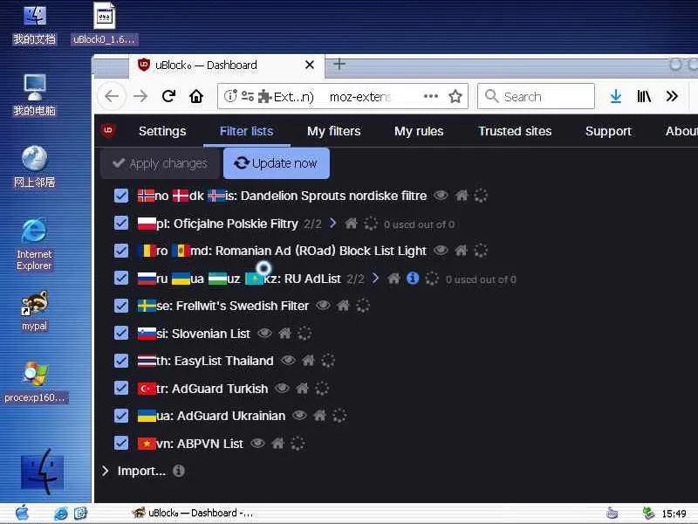
Task: Open the My filters tab
Action: 333,131
